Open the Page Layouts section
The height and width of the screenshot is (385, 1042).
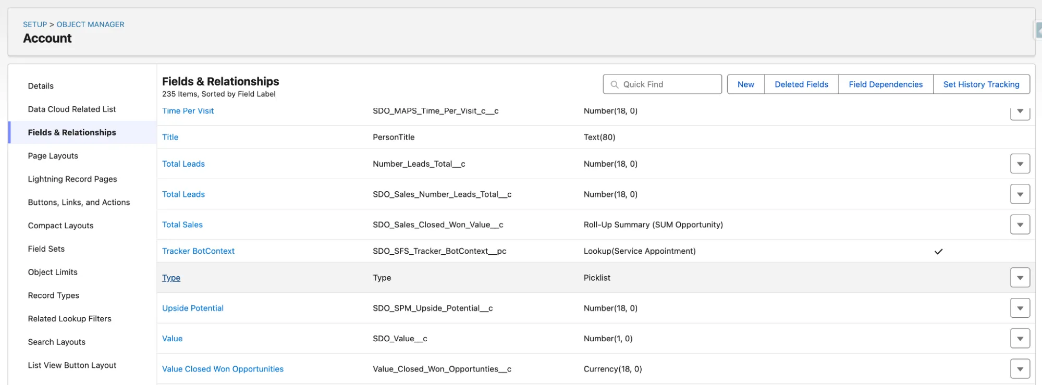pyautogui.click(x=53, y=156)
